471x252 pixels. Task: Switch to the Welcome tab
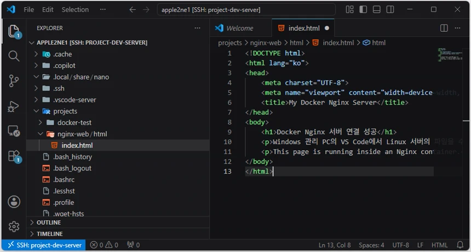[240, 28]
